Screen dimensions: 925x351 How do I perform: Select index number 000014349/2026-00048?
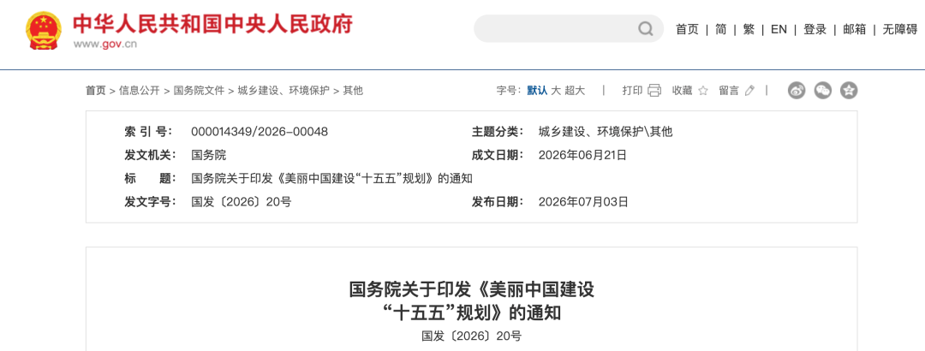(260, 132)
